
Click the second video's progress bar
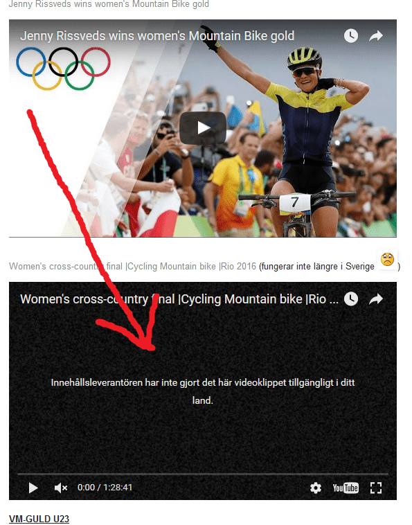pos(203,474)
